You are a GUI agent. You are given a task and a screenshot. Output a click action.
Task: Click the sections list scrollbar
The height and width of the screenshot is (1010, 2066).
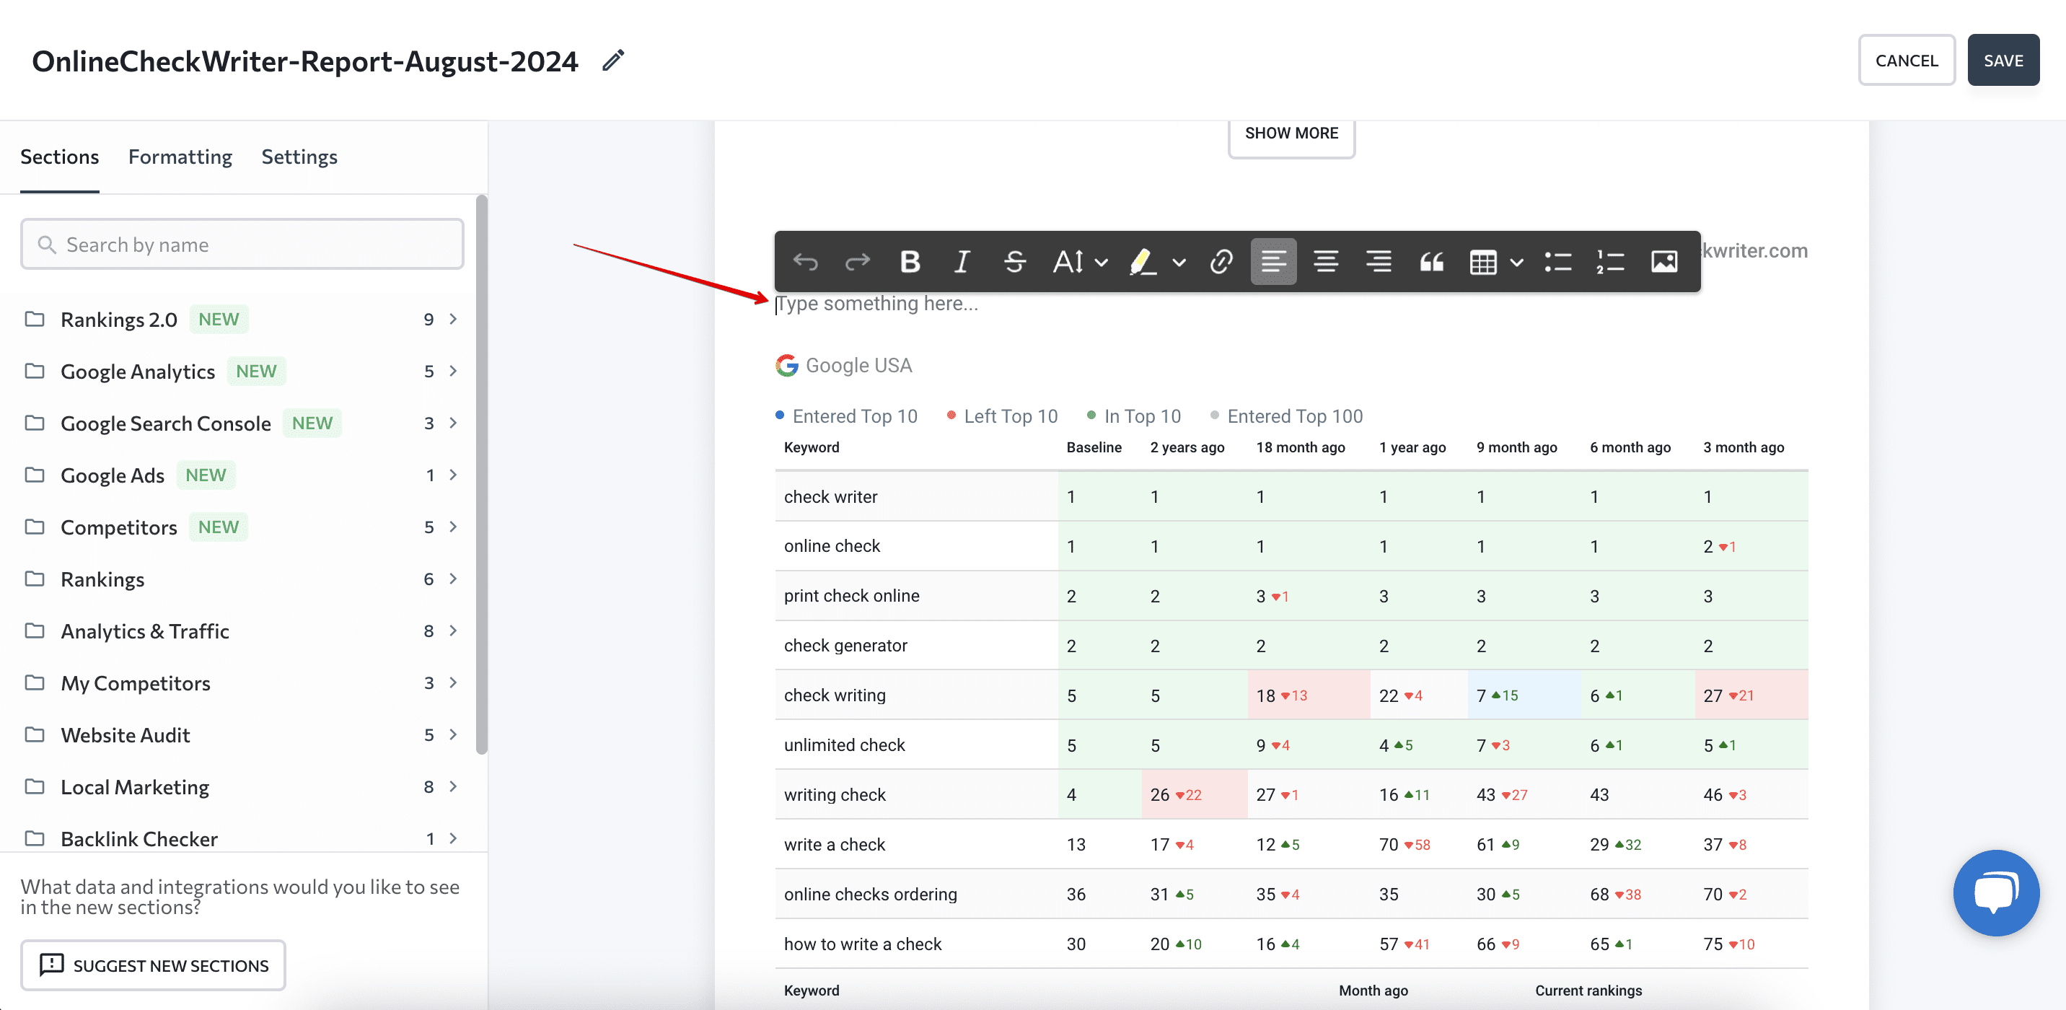(482, 475)
